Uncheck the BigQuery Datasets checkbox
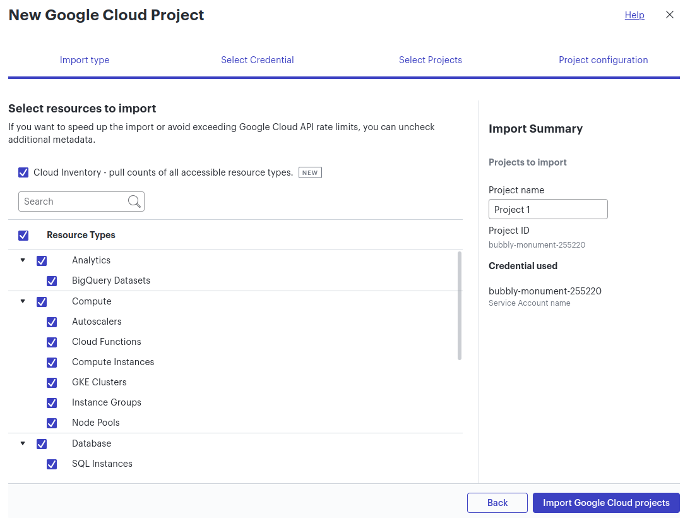Image resolution: width=690 pixels, height=518 pixels. tap(52, 281)
